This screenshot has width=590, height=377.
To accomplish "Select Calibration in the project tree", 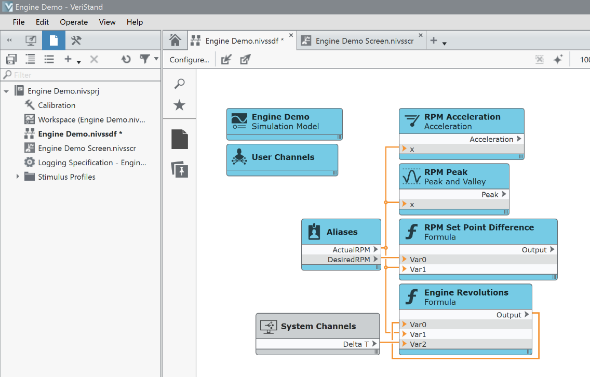I will (x=57, y=105).
